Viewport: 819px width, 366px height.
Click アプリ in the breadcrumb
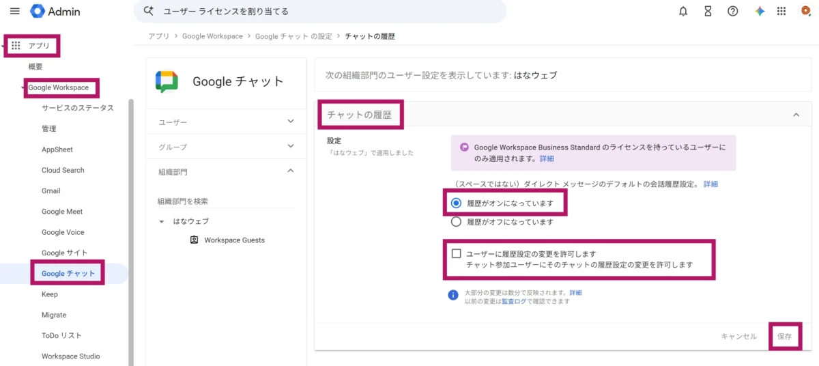159,36
